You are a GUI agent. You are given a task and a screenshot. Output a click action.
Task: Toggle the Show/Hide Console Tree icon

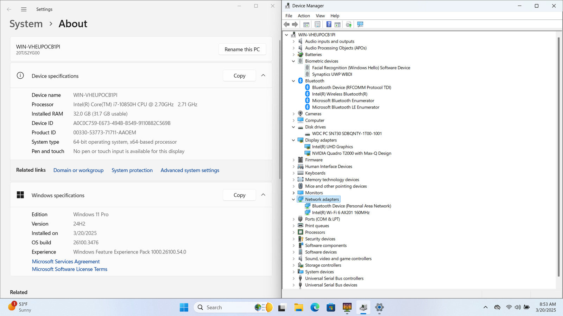pyautogui.click(x=306, y=24)
